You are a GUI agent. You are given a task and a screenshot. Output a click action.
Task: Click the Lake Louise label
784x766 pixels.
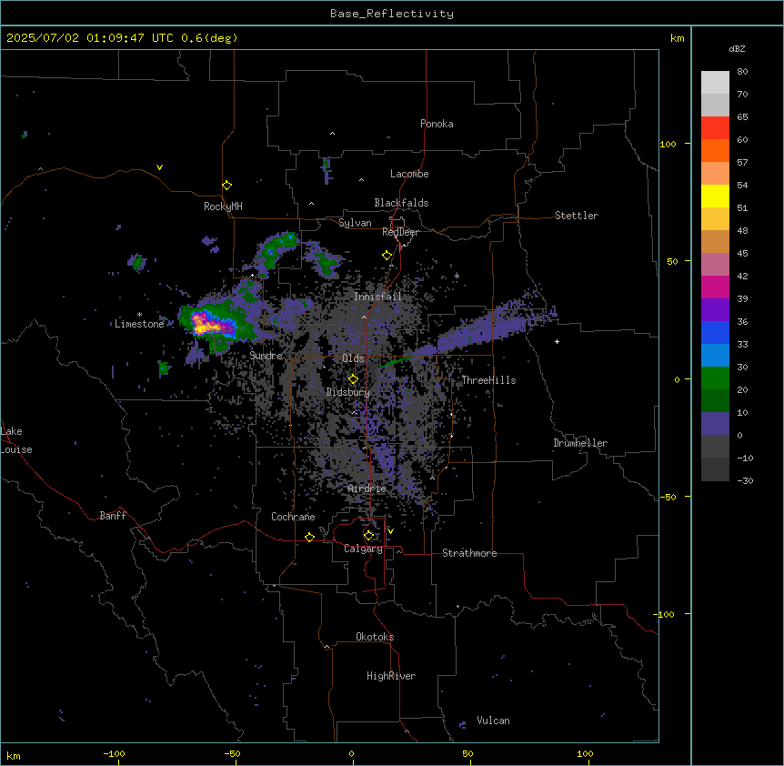[x=16, y=440]
